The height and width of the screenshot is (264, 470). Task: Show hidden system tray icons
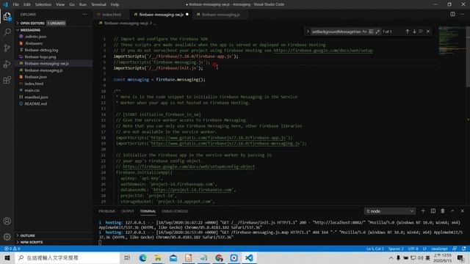point(391,257)
